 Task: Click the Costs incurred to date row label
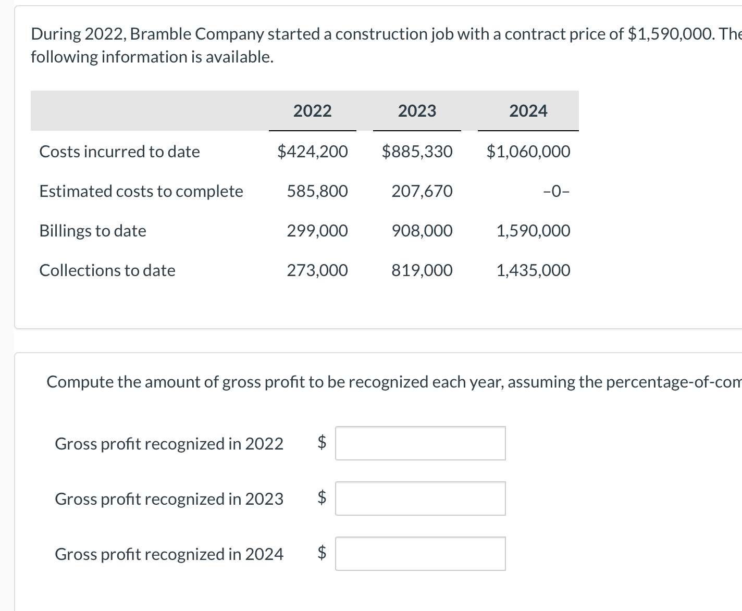[x=119, y=152]
